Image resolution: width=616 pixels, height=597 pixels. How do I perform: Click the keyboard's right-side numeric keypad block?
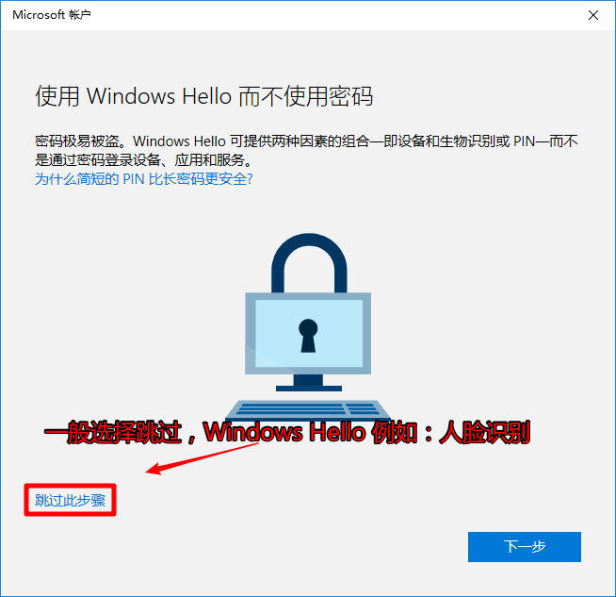point(364,409)
